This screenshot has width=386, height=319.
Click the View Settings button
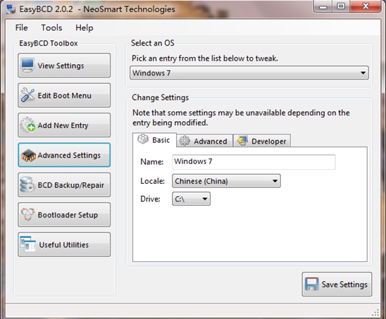coord(64,65)
